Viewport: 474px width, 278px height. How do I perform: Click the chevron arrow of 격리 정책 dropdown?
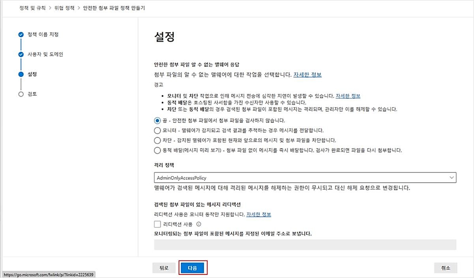pos(451,178)
